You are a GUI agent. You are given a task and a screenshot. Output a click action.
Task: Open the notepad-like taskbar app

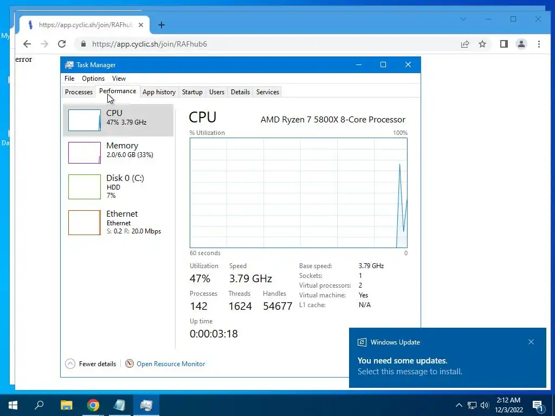click(x=120, y=405)
